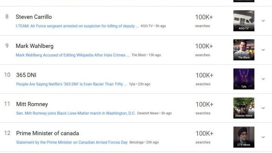Open the Netflix's '365 DNI' racier article
The image size is (272, 153).
(71, 84)
